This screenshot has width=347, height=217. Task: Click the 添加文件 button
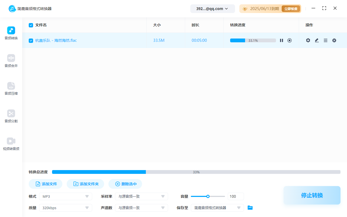[46, 184]
